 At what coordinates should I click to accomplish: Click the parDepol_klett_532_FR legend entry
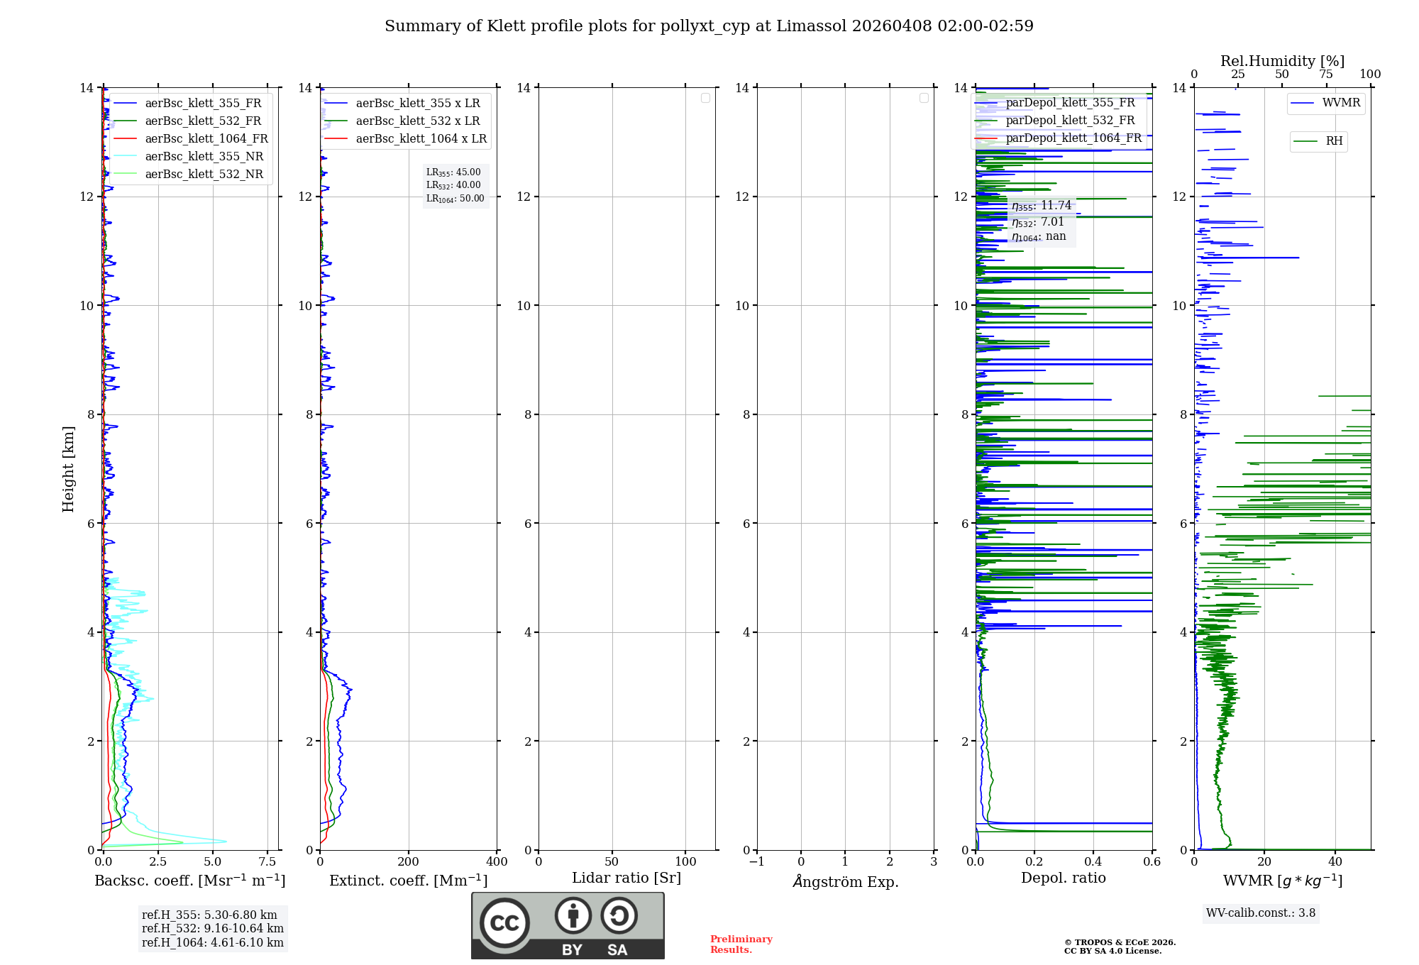[1070, 121]
